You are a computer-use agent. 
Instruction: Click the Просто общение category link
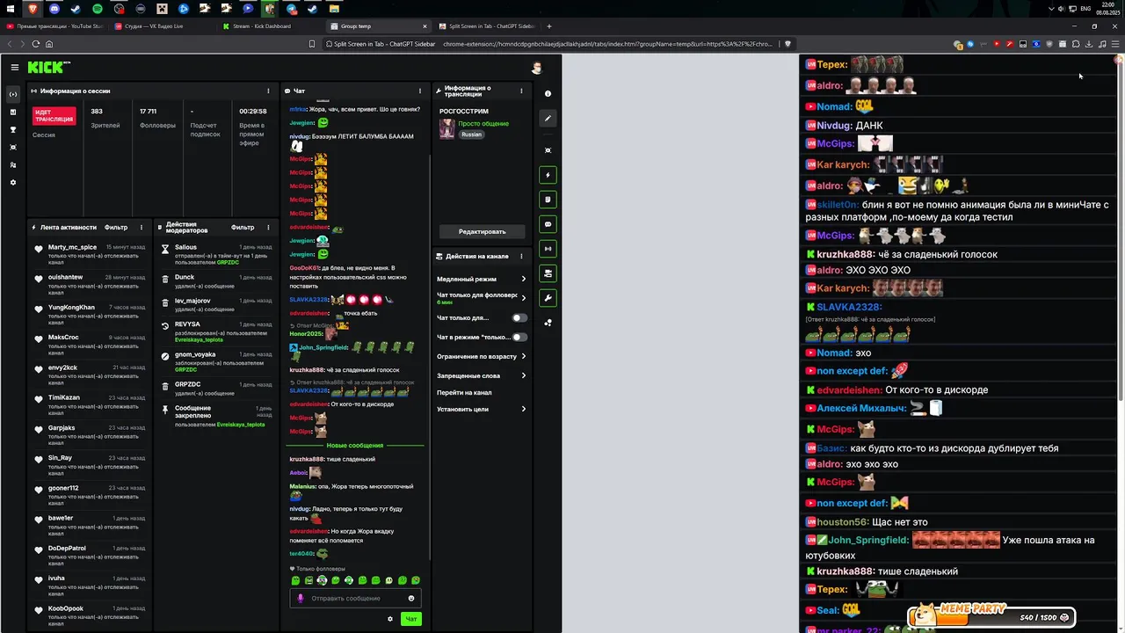pyautogui.click(x=483, y=124)
